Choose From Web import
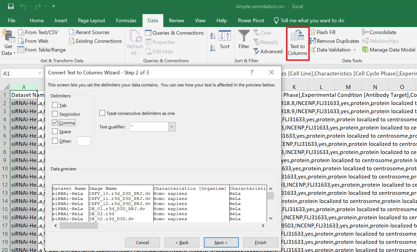The width and height of the screenshot is (417, 252). [x=33, y=41]
